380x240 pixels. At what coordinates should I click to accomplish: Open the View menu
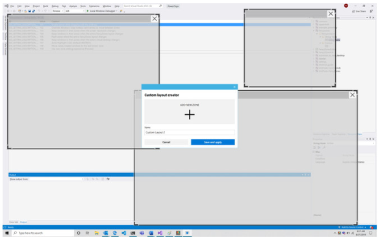click(27, 6)
